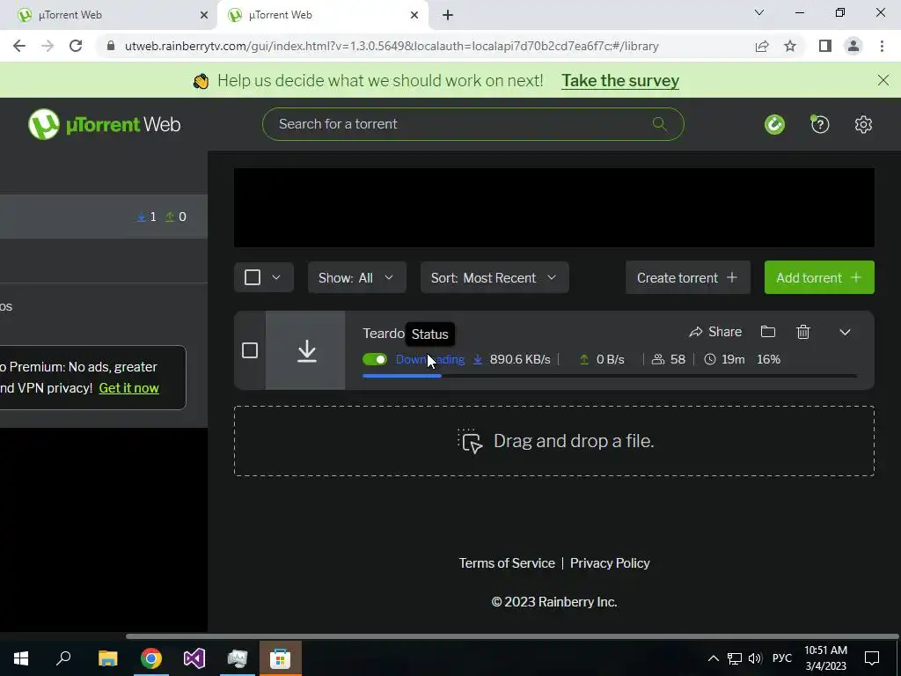The height and width of the screenshot is (676, 901).
Task: Open the browser side panel icon
Action: coord(825,46)
